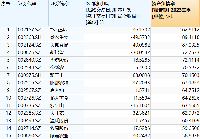Viewport: 200px width, 139px height.
Task: Click price change value 1.5741
Action: coord(143,90)
